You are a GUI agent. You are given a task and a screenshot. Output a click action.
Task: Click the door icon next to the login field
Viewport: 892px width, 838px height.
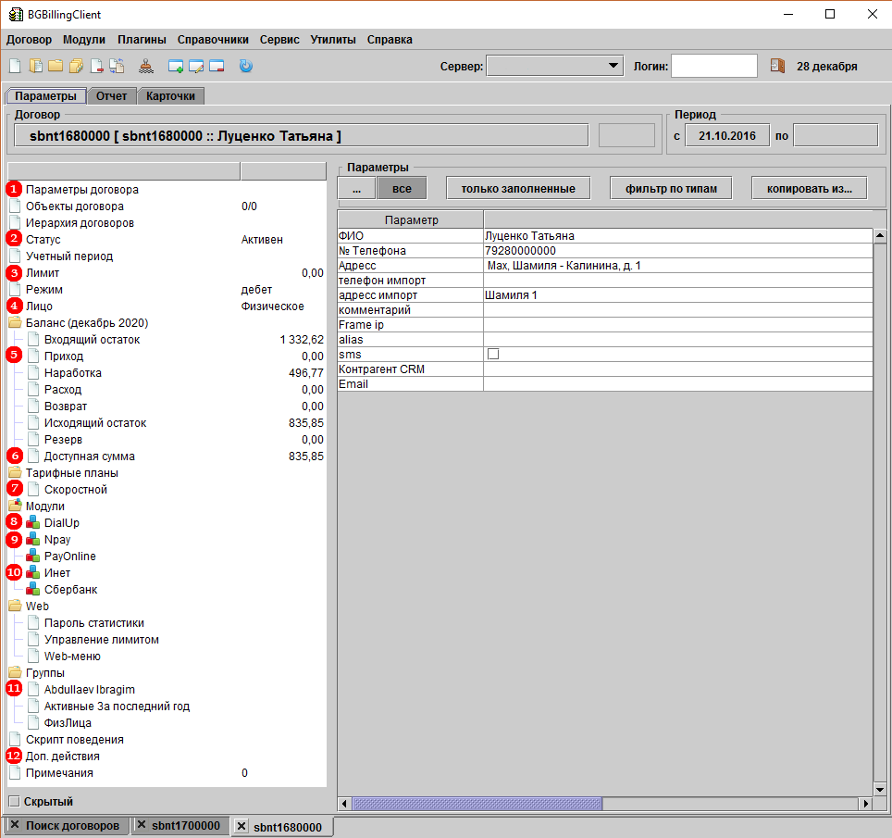click(x=777, y=66)
